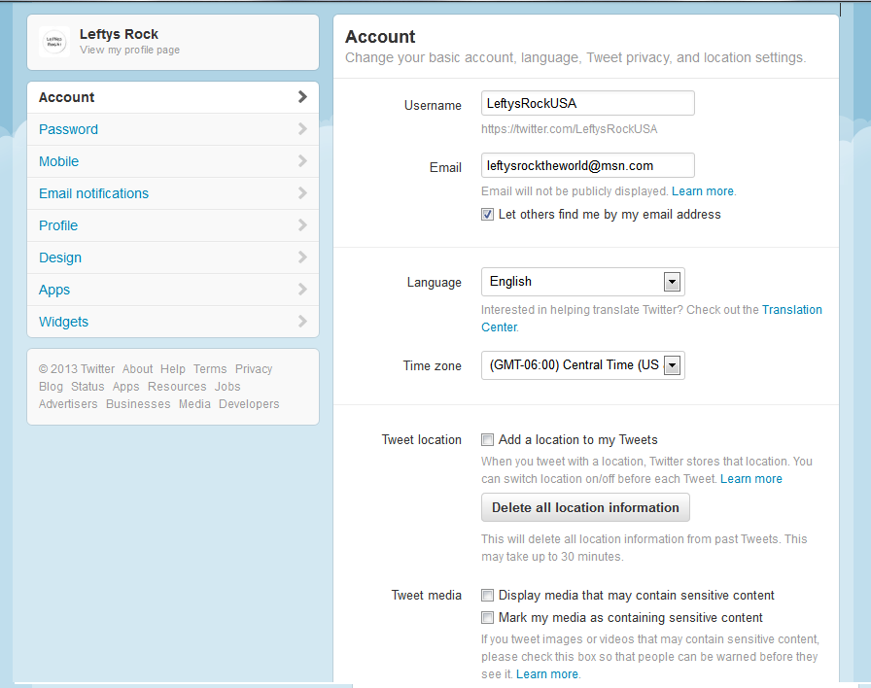Open the Language dropdown
This screenshot has width=871, height=688.
point(582,282)
